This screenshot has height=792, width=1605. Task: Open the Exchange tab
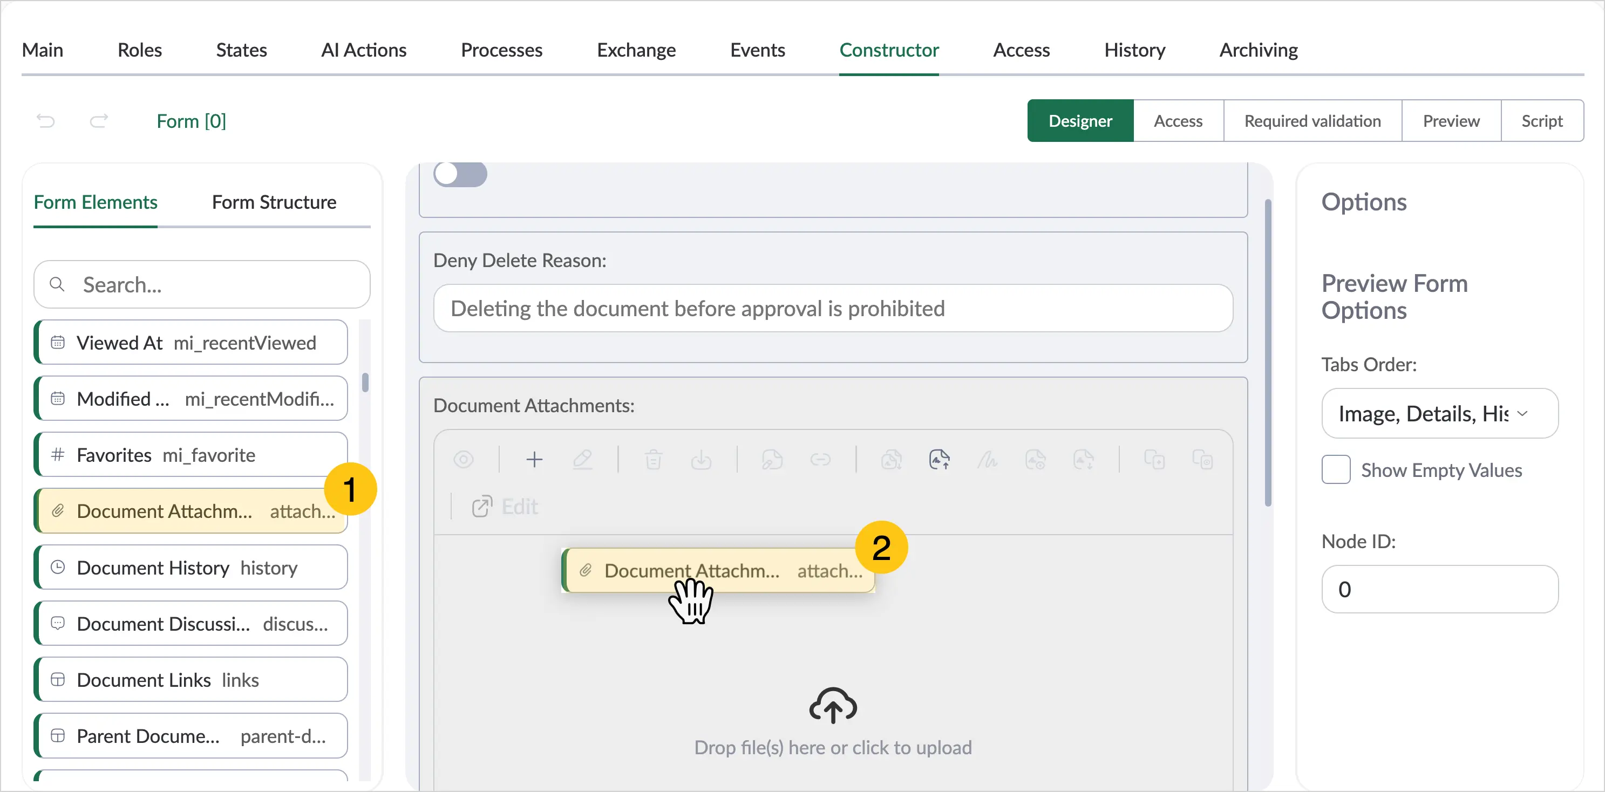636,50
